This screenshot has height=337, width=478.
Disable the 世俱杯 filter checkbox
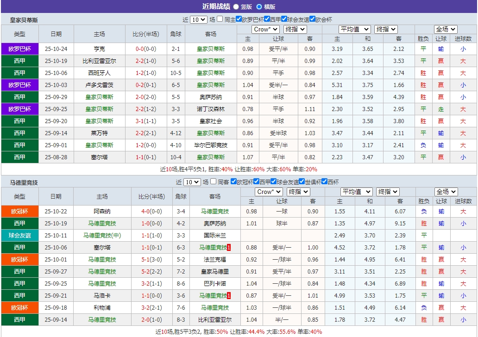coord(301,182)
